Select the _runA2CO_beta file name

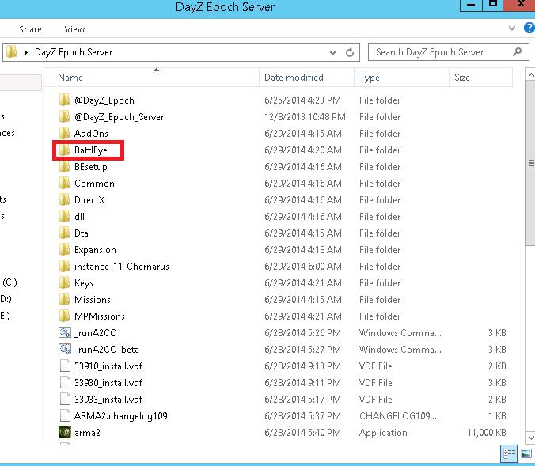tap(107, 350)
